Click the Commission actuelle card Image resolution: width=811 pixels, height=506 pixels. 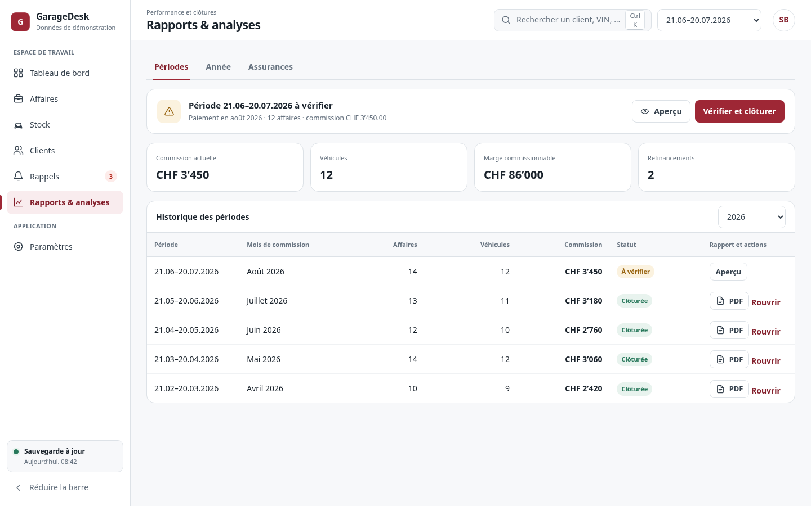tap(225, 167)
